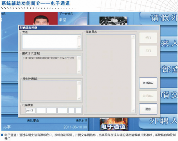The width and height of the screenshot is (178, 141).
Task: Click the down arrow of 信息日志 scrollbar
Action: [133, 111]
